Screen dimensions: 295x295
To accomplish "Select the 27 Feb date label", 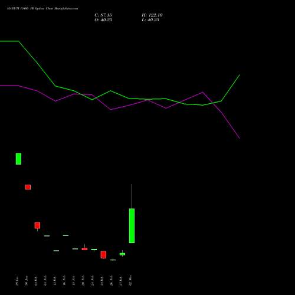I will (x=121, y=281).
